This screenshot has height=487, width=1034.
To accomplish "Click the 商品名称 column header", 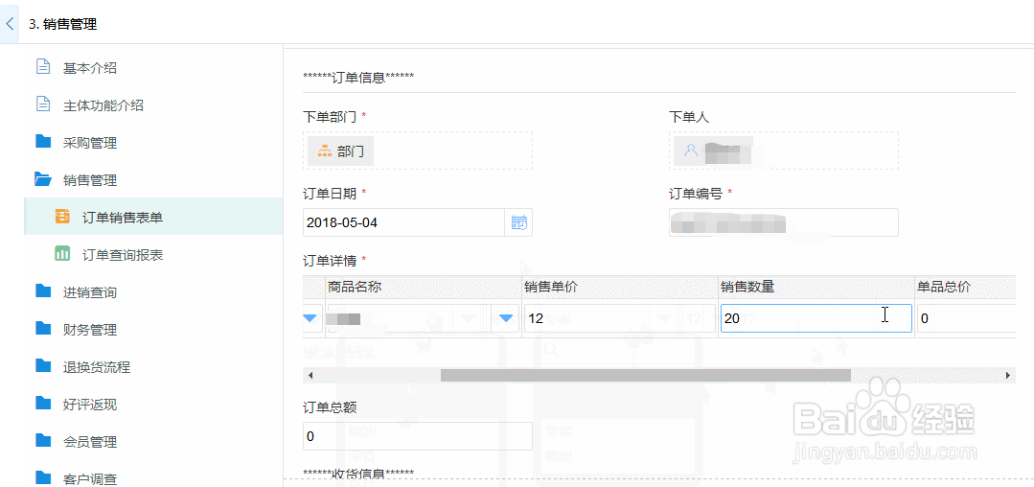I will tap(424, 287).
